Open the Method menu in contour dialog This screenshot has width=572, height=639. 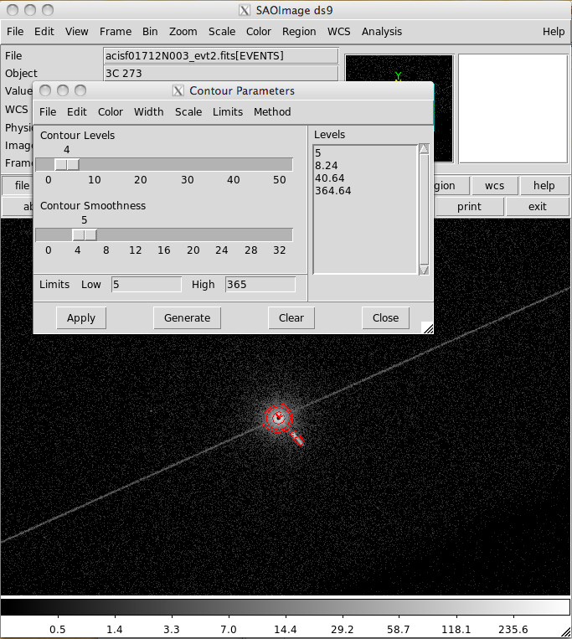272,111
